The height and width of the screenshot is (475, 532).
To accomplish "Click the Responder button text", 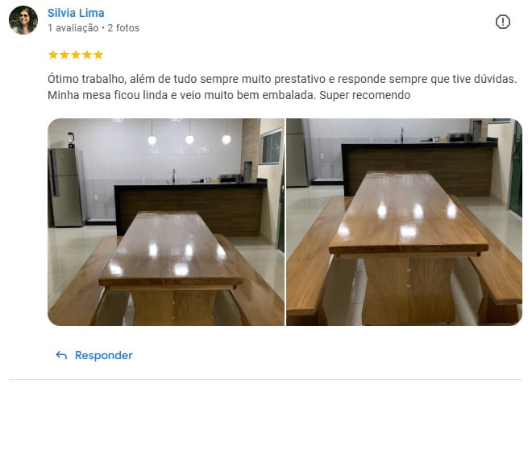I will (103, 355).
